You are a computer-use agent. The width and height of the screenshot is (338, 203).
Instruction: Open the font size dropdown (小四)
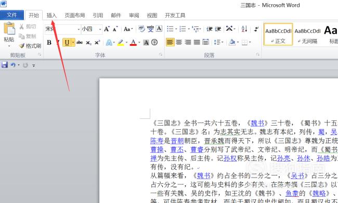[x=100, y=29]
